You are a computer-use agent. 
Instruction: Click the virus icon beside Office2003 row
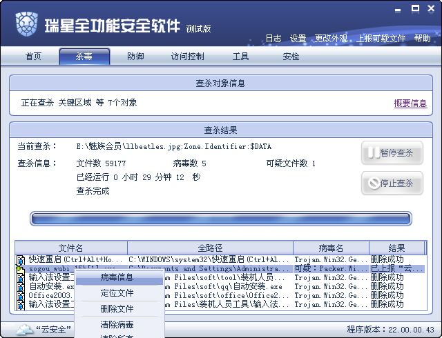(x=20, y=296)
